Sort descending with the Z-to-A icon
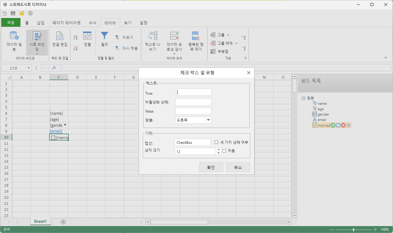Viewport: 393px width, 233px height. click(76, 48)
